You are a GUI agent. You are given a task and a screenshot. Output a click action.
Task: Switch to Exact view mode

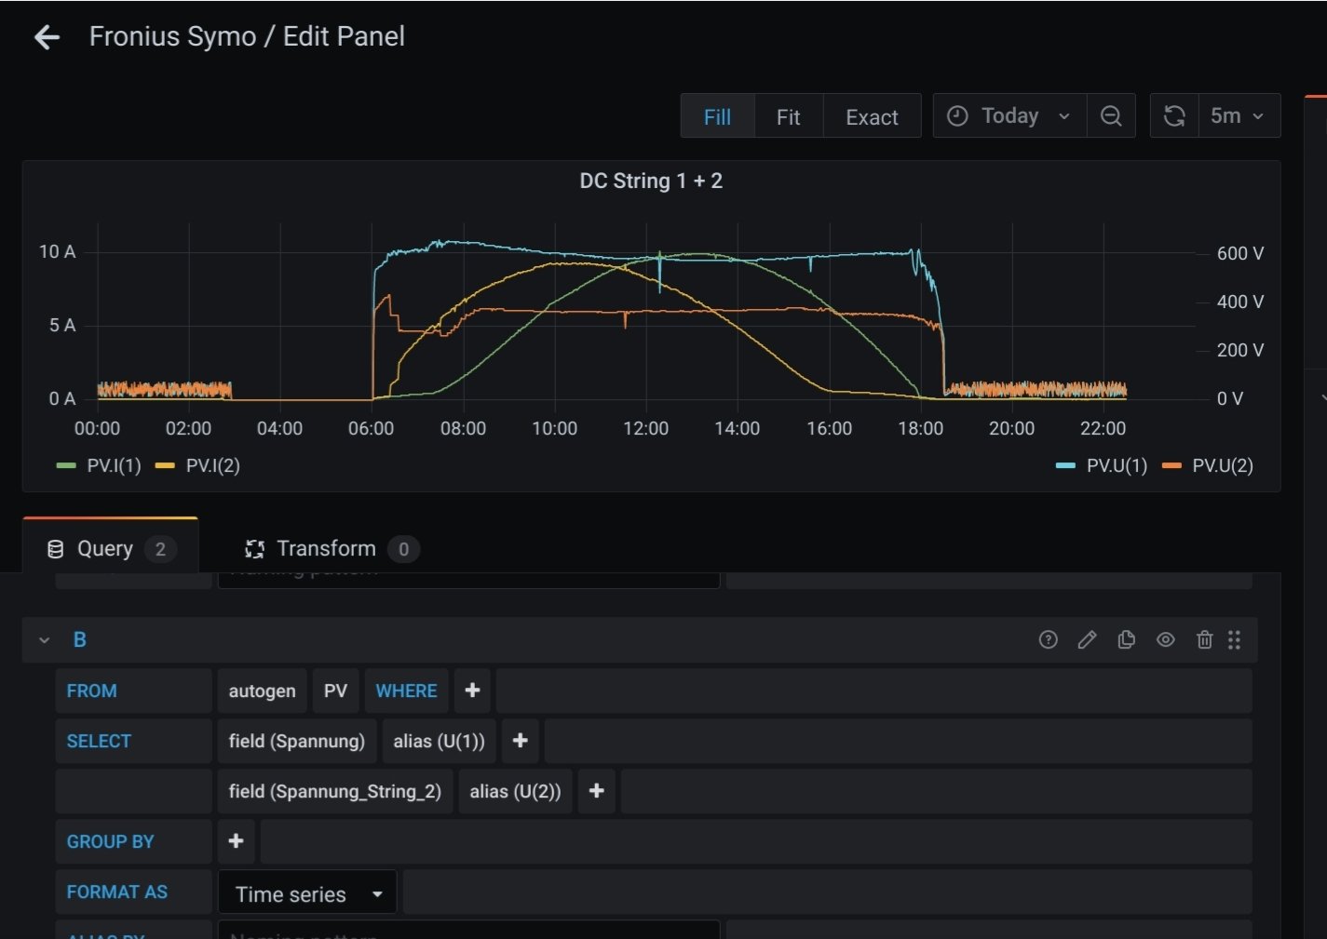point(872,116)
